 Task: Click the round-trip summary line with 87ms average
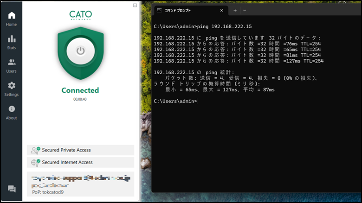point(220,90)
